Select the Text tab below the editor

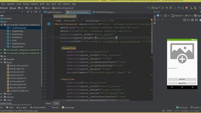point(56,103)
